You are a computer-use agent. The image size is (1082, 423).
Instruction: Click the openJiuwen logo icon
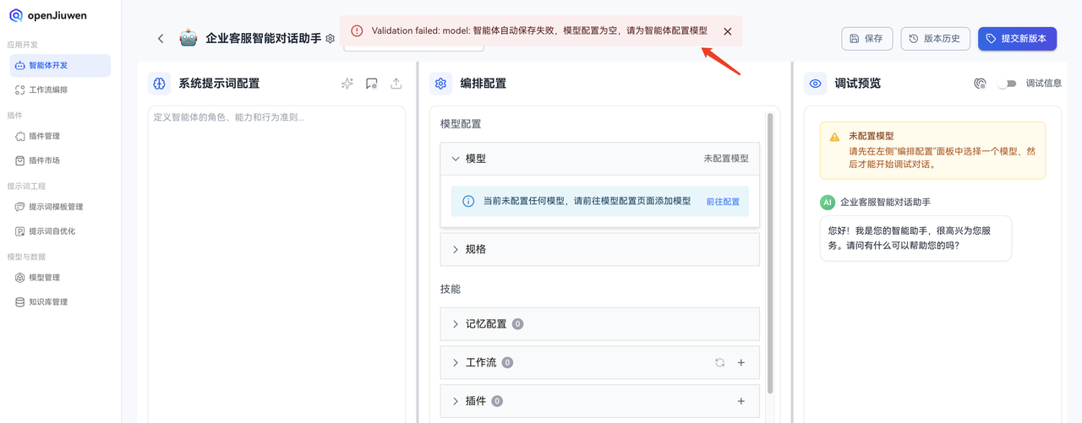[16, 15]
